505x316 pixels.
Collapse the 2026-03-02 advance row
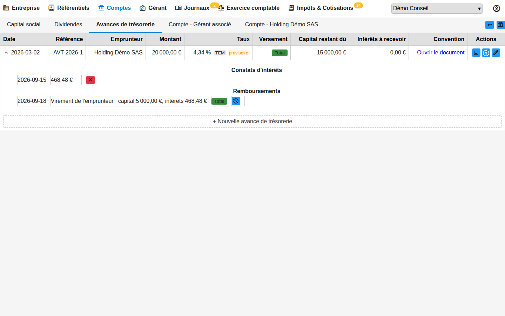[x=6, y=53]
